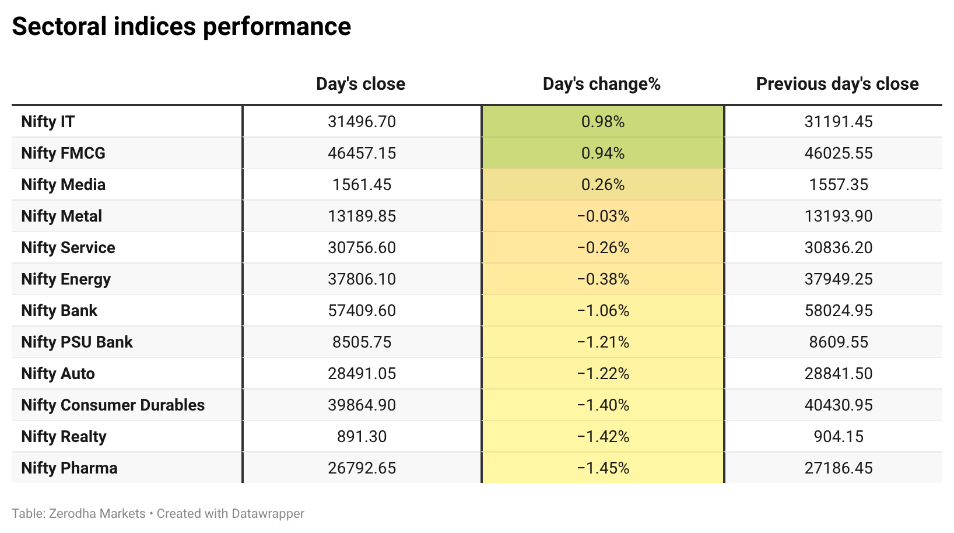Click the green 0.98% change cell

(603, 121)
